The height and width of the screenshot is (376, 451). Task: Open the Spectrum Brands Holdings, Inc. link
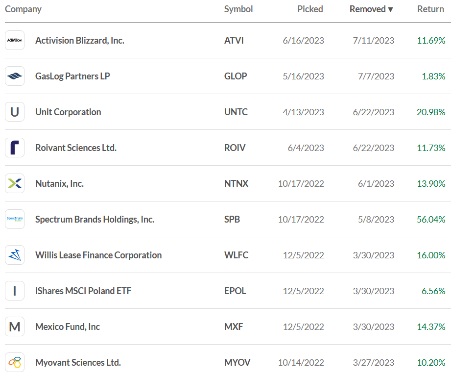click(x=95, y=219)
